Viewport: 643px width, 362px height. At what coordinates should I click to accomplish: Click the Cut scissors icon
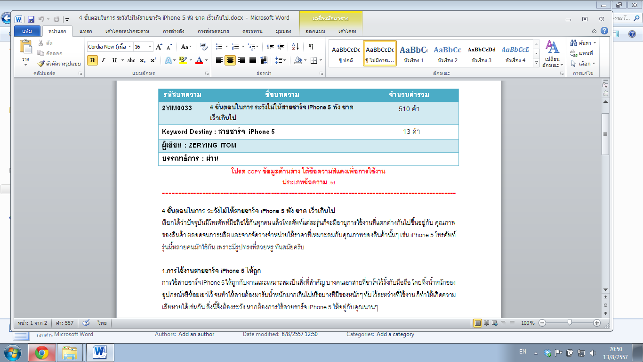tap(41, 43)
